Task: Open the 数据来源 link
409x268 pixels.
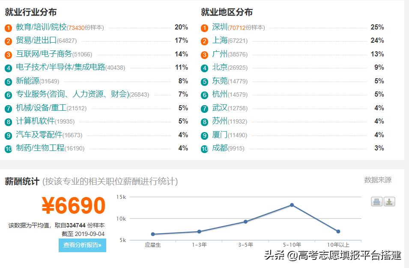Action: (378, 180)
